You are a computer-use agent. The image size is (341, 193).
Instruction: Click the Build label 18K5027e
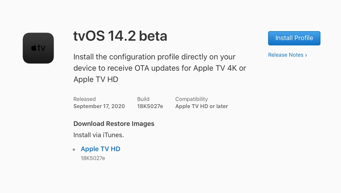pos(150,106)
